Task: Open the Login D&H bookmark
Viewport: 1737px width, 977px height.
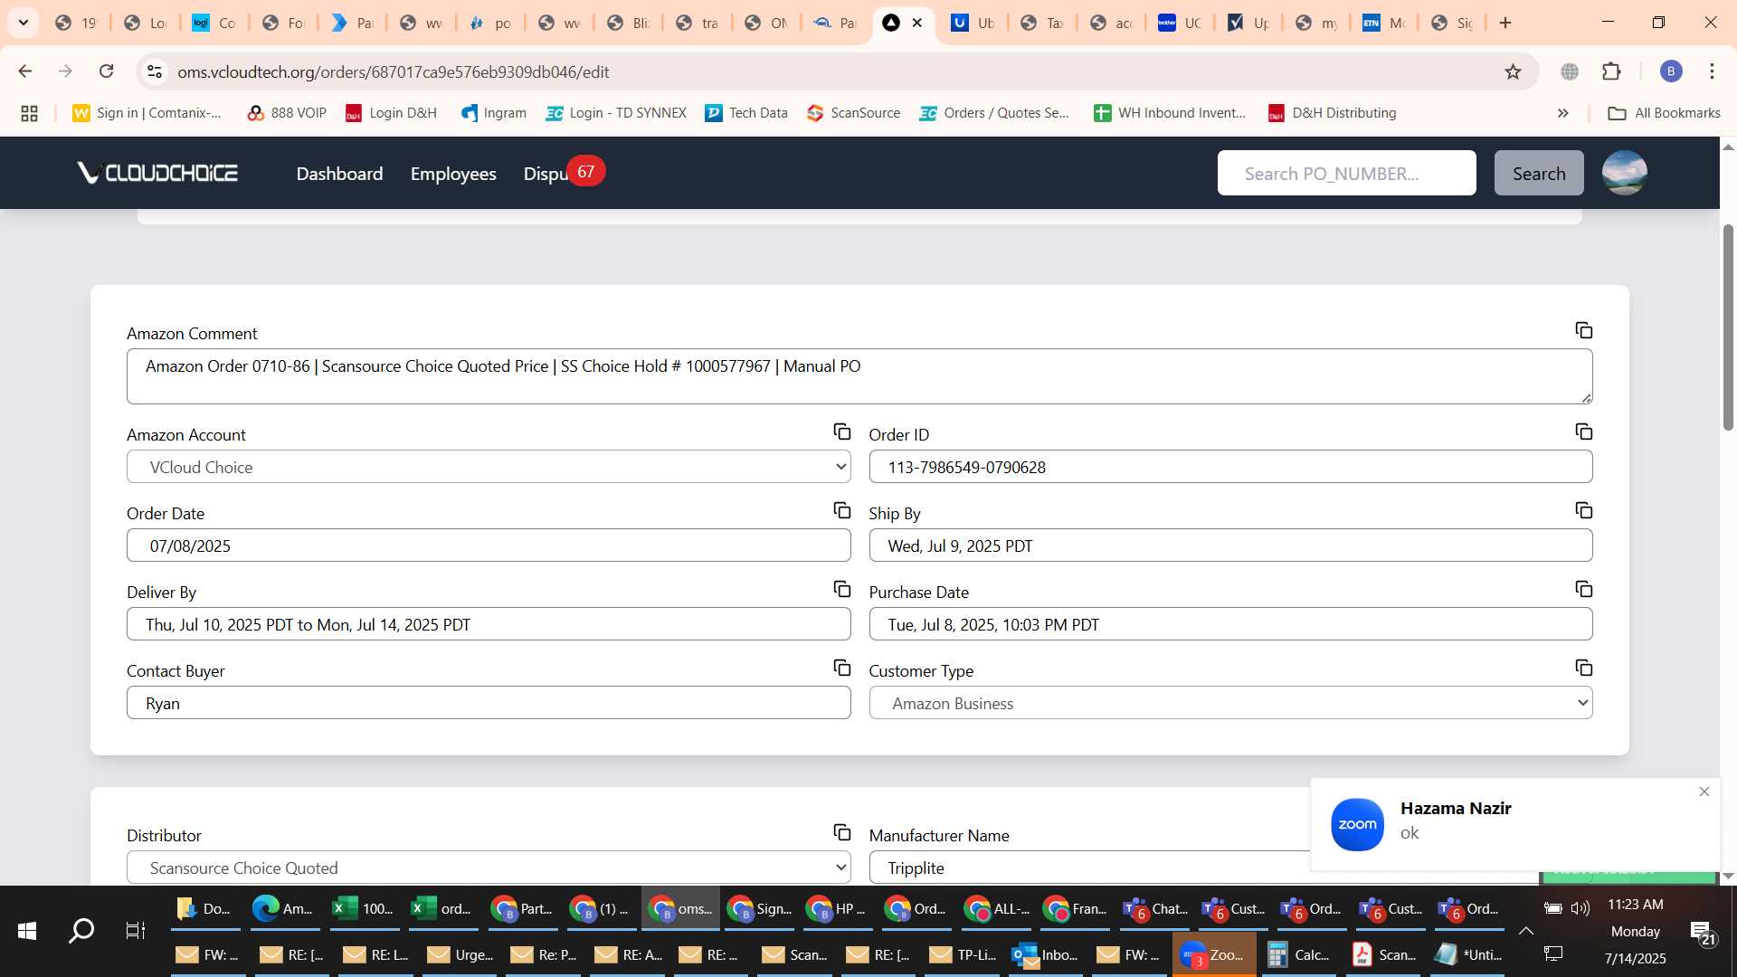Action: 391,113
